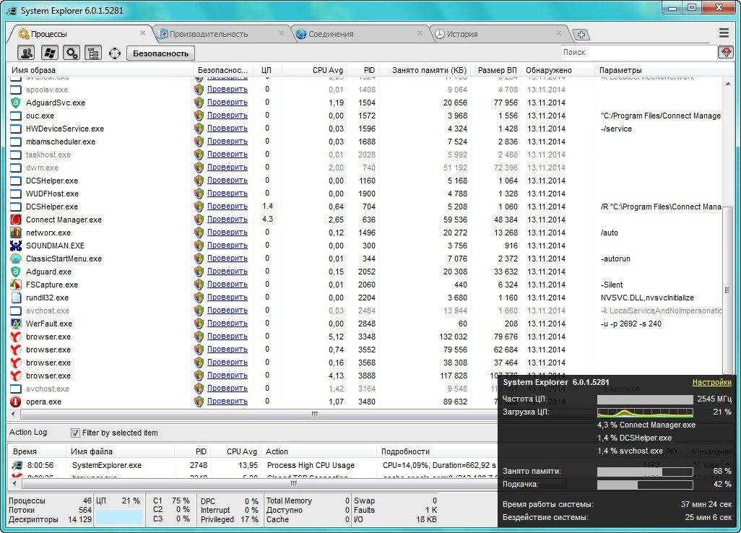This screenshot has height=533, width=741.
Task: Select the spoolsv.exe process name
Action: click(x=47, y=90)
